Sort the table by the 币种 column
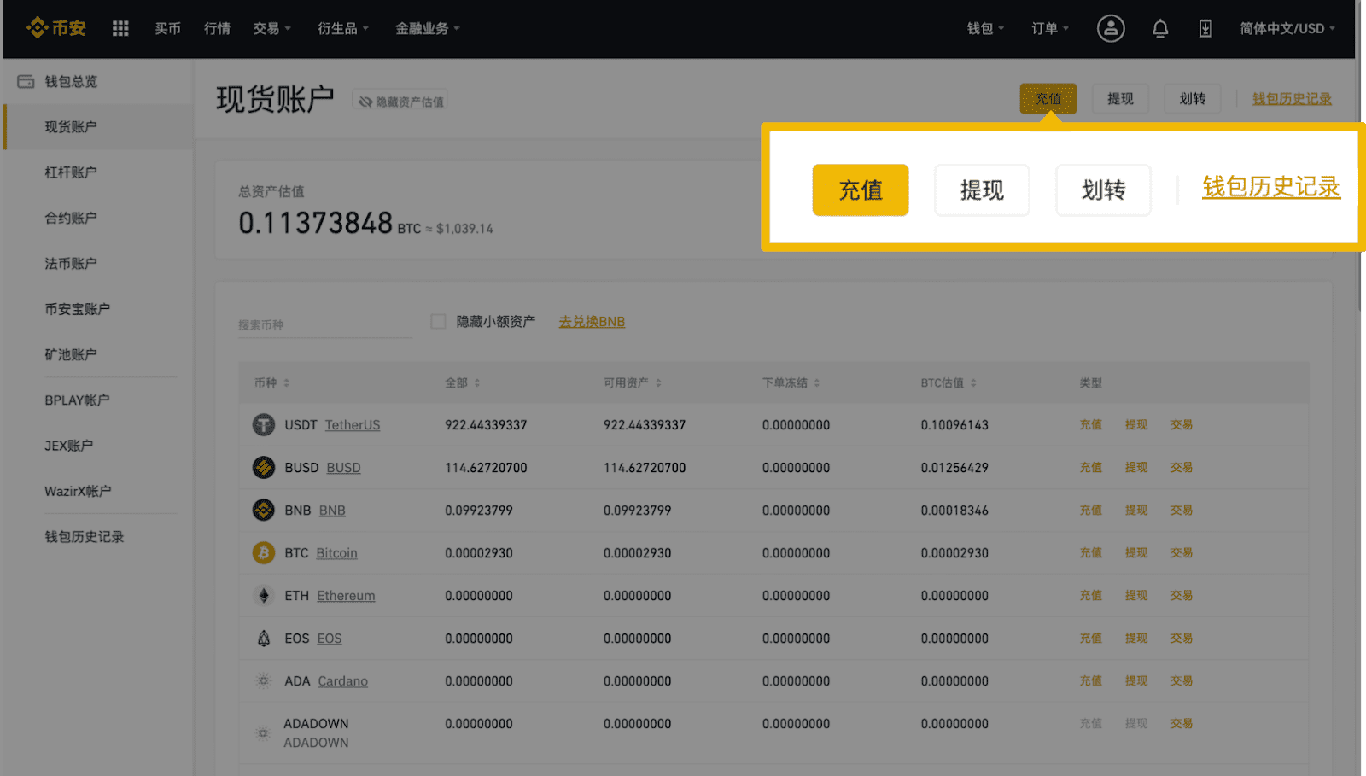Image resolution: width=1366 pixels, height=776 pixels. 271,382
